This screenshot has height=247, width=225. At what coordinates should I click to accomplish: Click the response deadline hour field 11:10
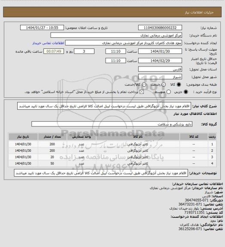point(116,51)
